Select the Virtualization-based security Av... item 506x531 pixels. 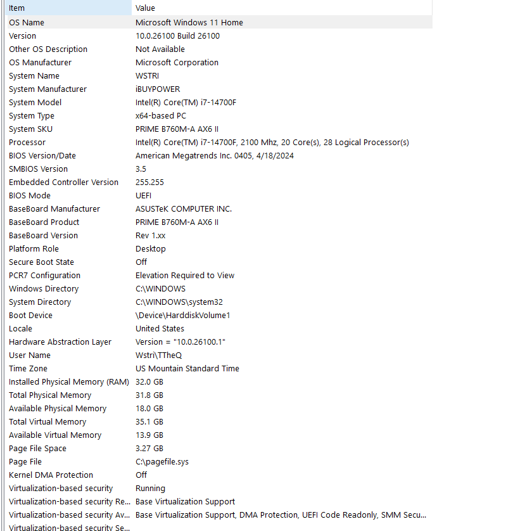click(x=70, y=515)
